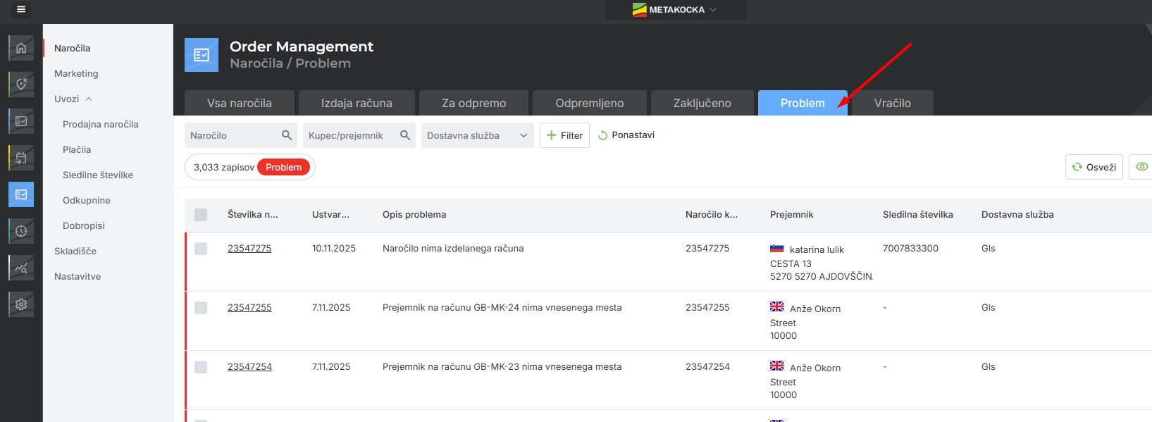Open the hamburger menu at top left
This screenshot has width=1152, height=422.
pos(21,9)
